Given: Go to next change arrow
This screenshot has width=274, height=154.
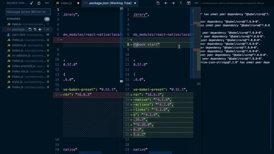Looking at the screenshot, I should (173, 3).
